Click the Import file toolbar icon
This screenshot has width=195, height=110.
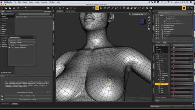18,8
